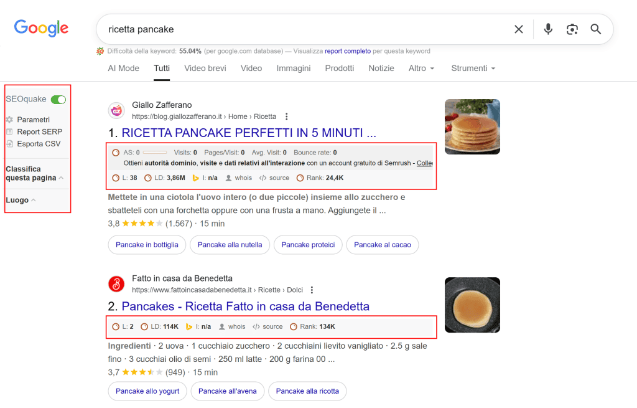Start voice search with microphone icon
Image resolution: width=637 pixels, height=408 pixels.
tap(548, 29)
